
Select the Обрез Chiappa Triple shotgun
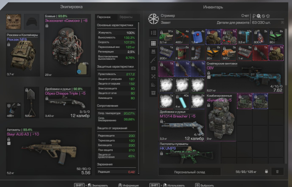tap(68, 102)
